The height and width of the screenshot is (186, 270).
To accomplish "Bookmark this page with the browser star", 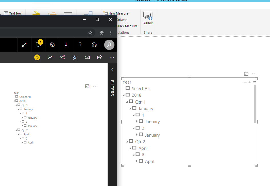I will [90, 33].
